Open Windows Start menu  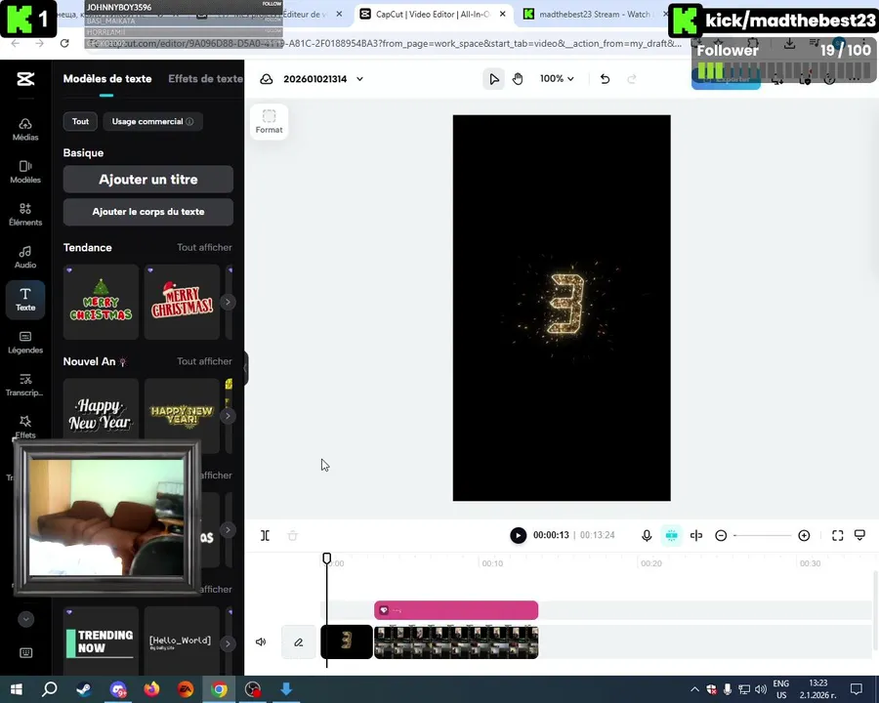tap(17, 689)
